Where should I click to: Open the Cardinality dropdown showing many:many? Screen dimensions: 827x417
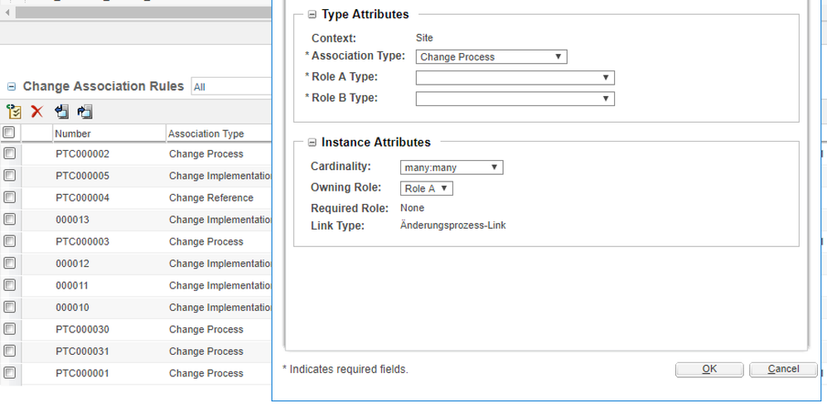tap(452, 167)
